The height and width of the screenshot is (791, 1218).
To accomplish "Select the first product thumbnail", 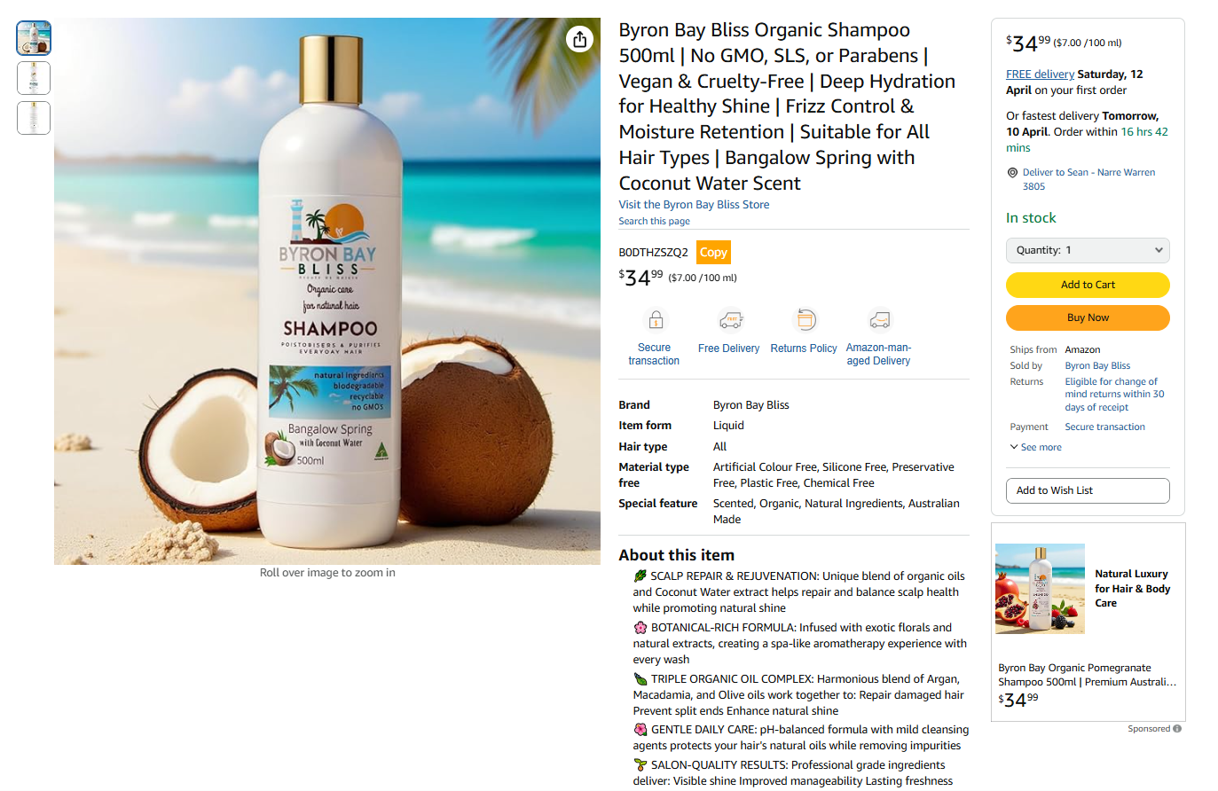I will click(34, 38).
